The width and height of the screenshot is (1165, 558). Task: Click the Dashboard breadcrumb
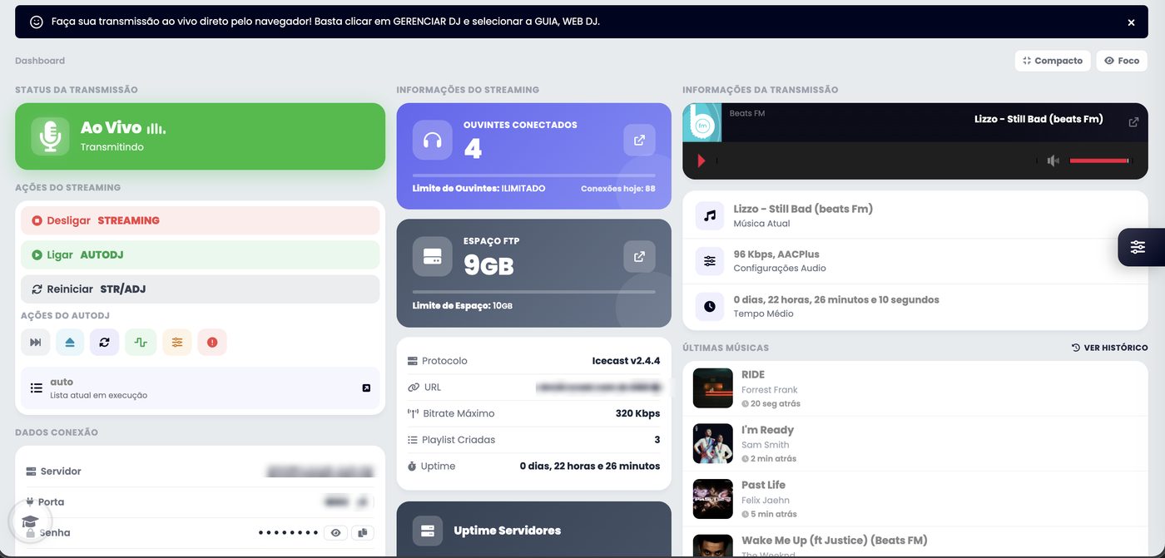[x=40, y=61]
